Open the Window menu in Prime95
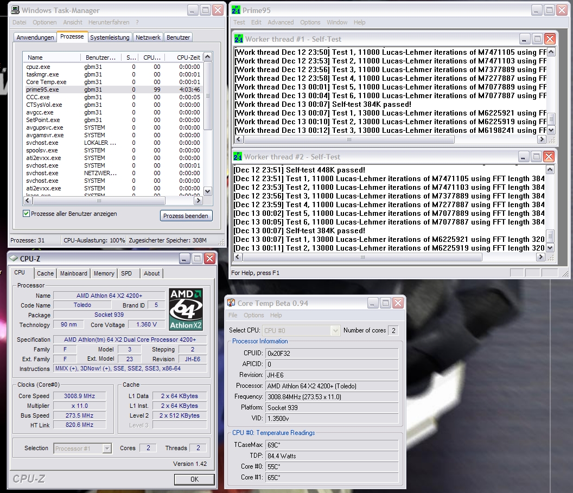Screen dimensions: 573x493 337,22
